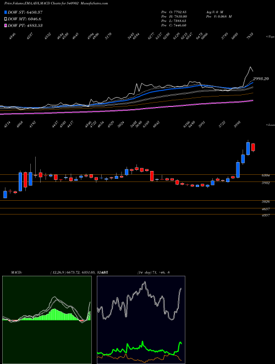The width and height of the screenshot is (275, 364).
Task: Click the 4637 price level label
Action: [266, 209]
